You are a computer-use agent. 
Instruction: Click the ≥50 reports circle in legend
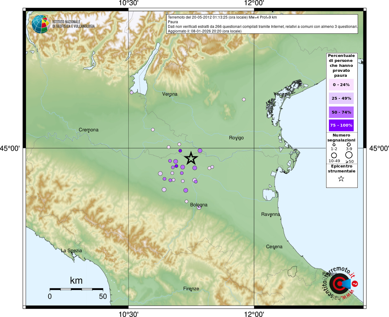click(349, 155)
